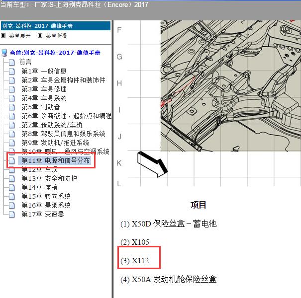Click item (3) X112
Viewport: 301px width, 298px height.
[x=134, y=261]
